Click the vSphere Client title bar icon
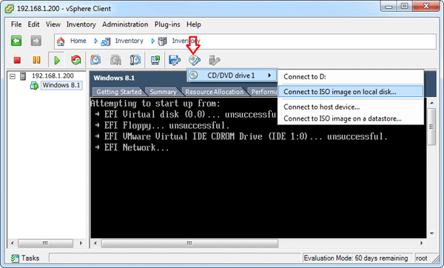444x268 pixels. click(x=10, y=8)
